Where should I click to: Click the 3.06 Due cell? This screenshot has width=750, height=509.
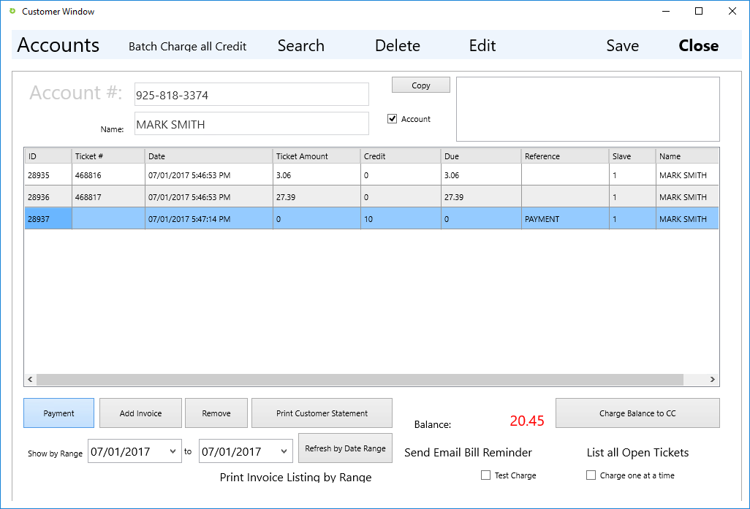(481, 175)
